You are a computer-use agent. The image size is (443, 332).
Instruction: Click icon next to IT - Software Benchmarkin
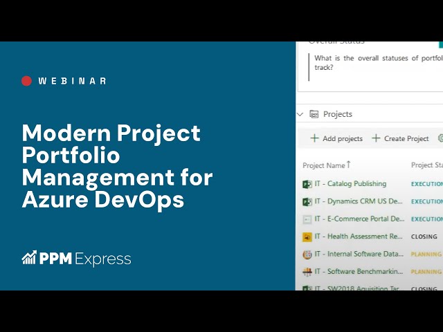click(x=307, y=272)
